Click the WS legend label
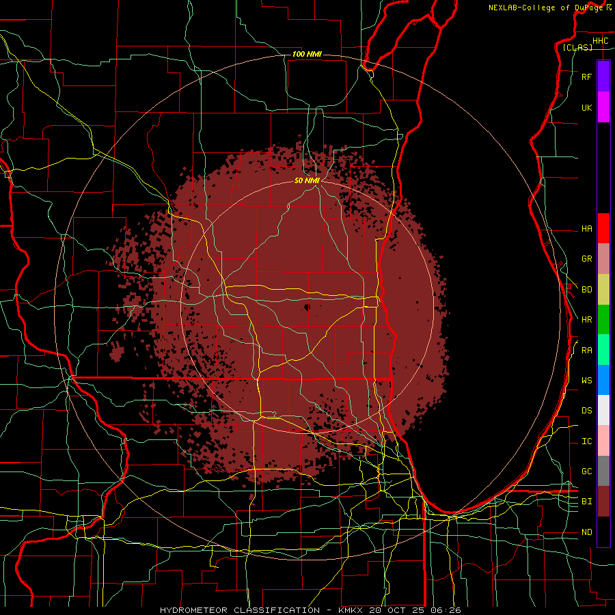The height and width of the screenshot is (615, 615). tap(587, 381)
